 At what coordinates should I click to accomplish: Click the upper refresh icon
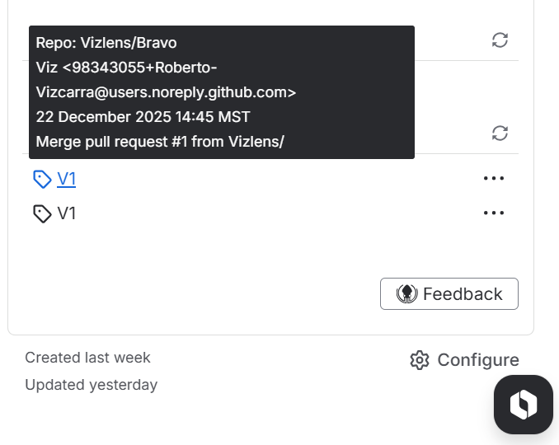(500, 40)
